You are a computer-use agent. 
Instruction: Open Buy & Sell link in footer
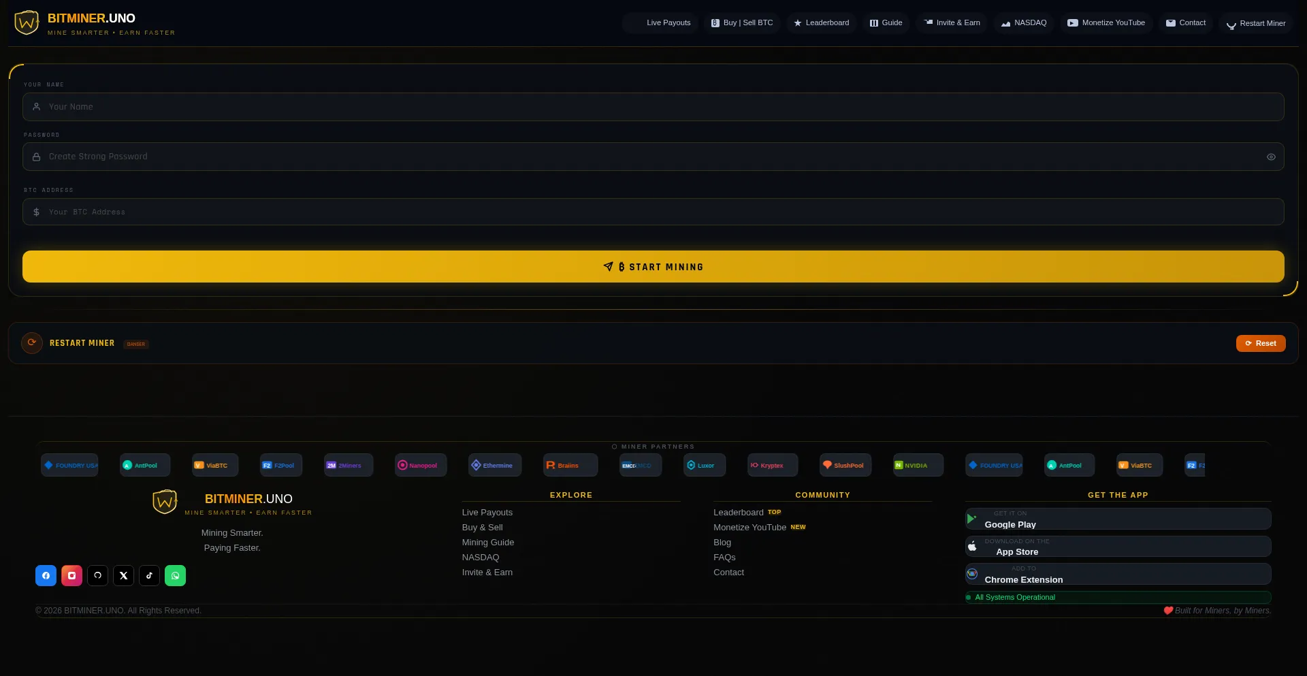point(483,528)
